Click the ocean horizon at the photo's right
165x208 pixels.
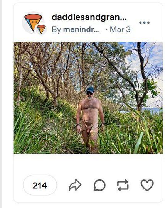point(152,110)
